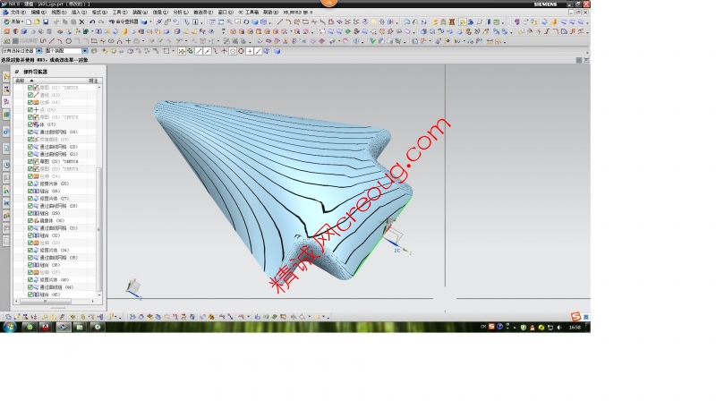Open the selection type filter dropdown
This screenshot has height=401, width=716.
pyautogui.click(x=38, y=51)
